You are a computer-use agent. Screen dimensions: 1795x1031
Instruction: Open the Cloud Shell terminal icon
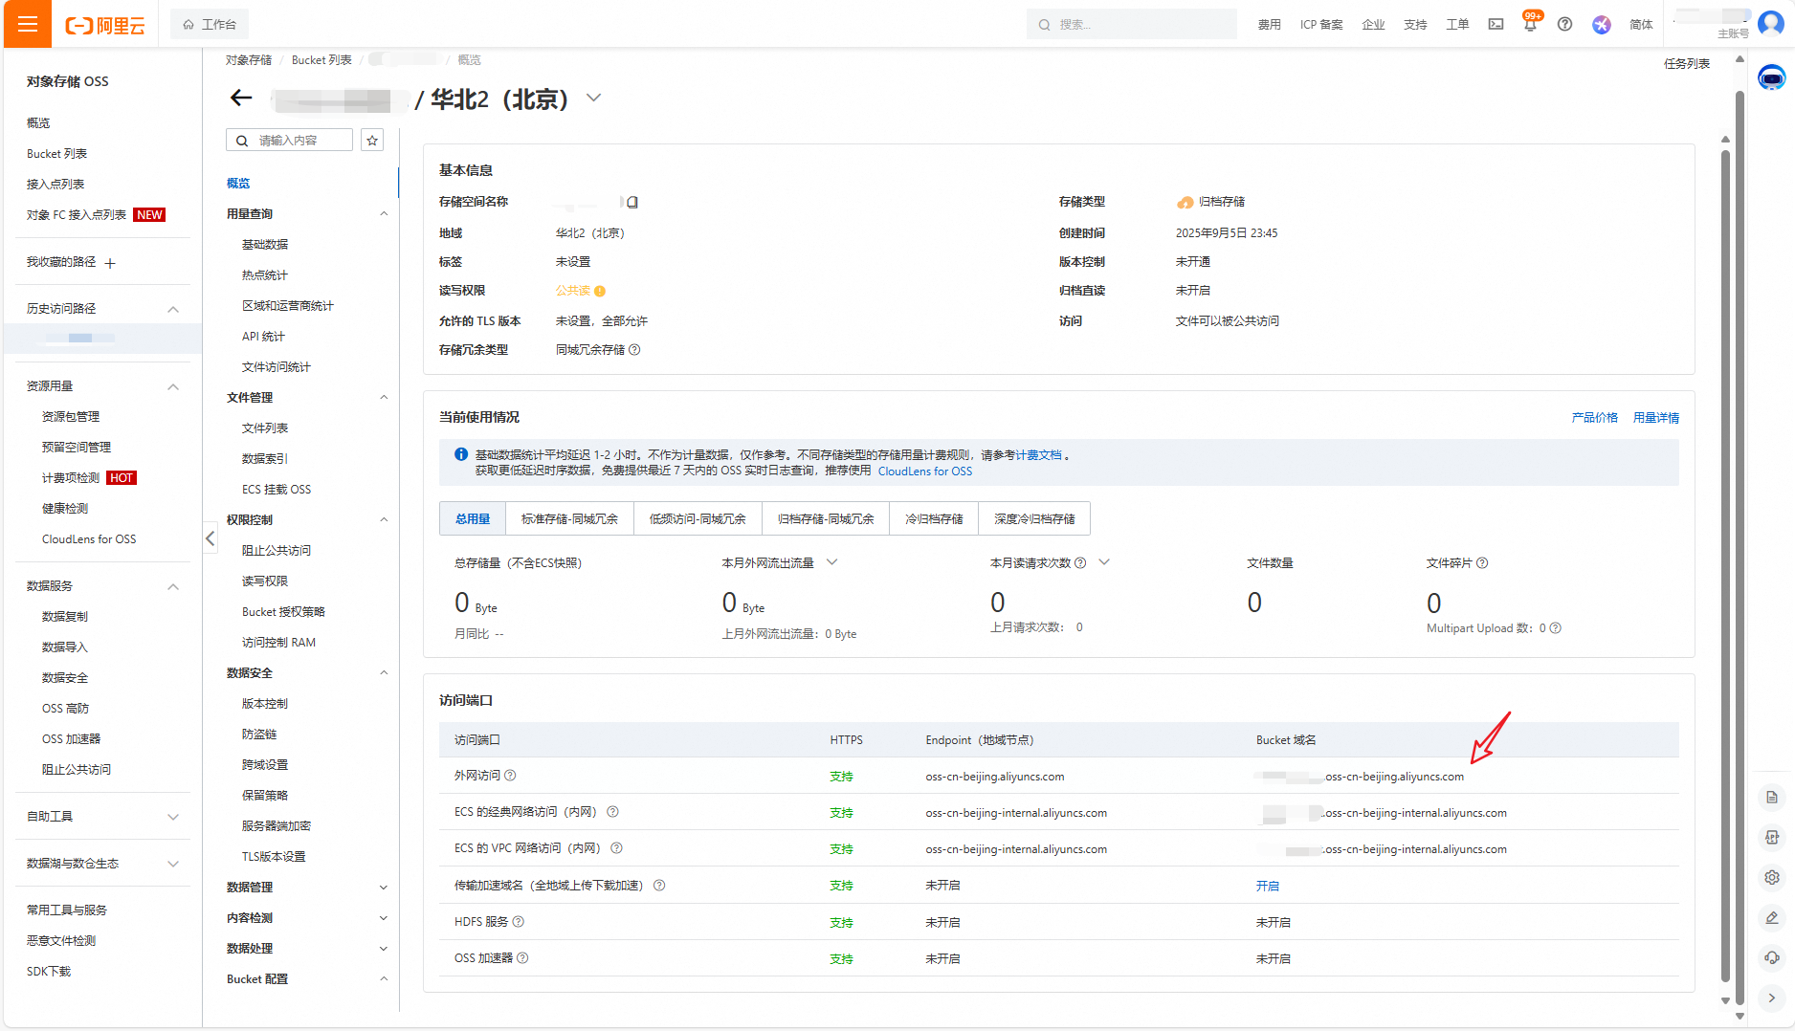coord(1496,24)
